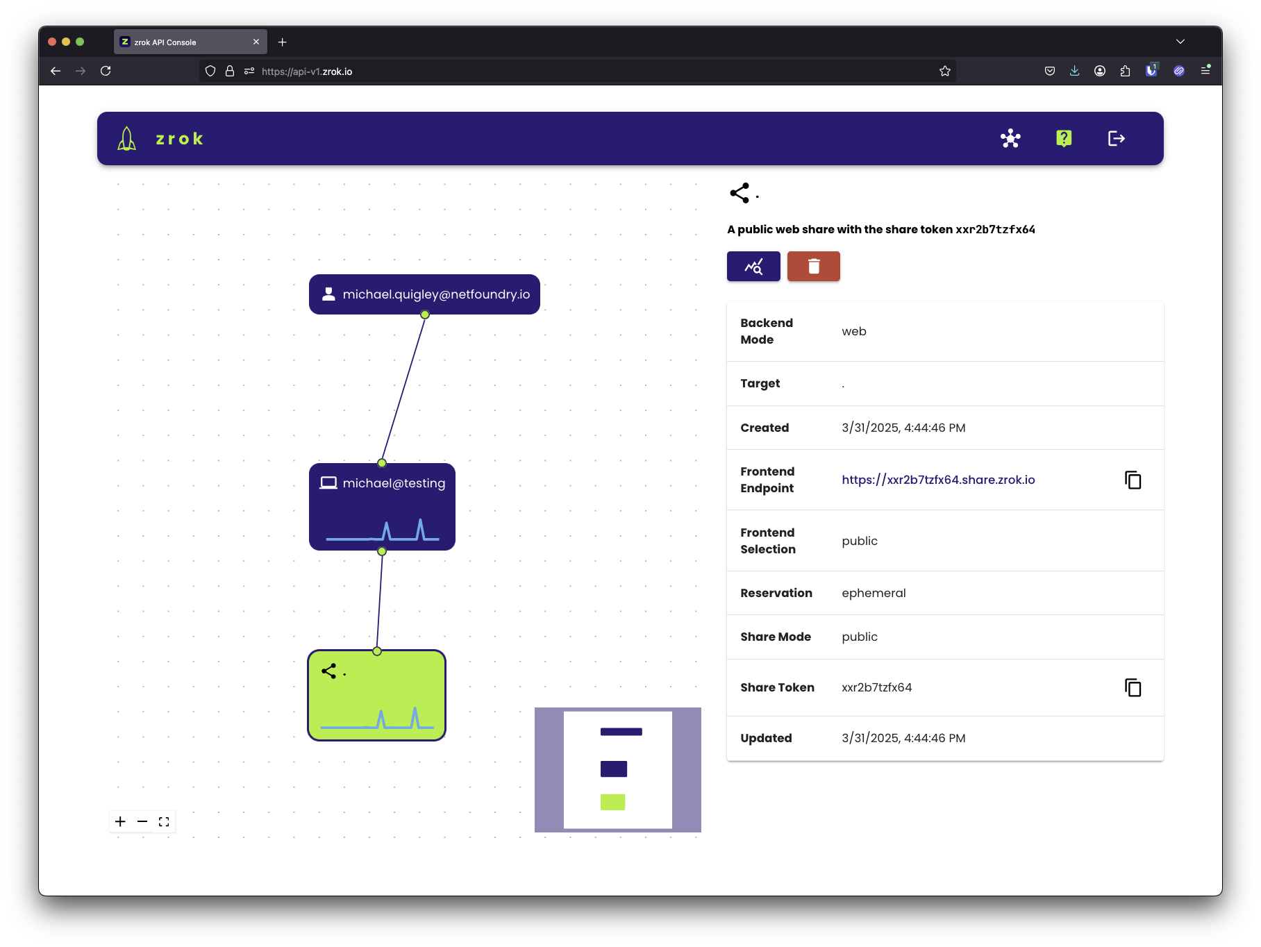
Task: Open the zrok API documentation icon in navbar
Action: click(1010, 138)
